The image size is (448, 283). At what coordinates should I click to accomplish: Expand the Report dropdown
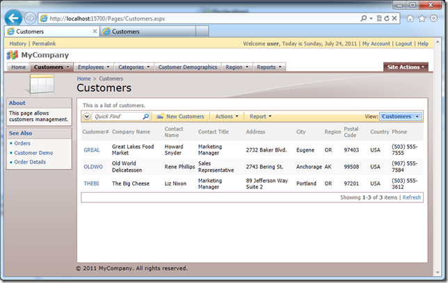(x=260, y=117)
